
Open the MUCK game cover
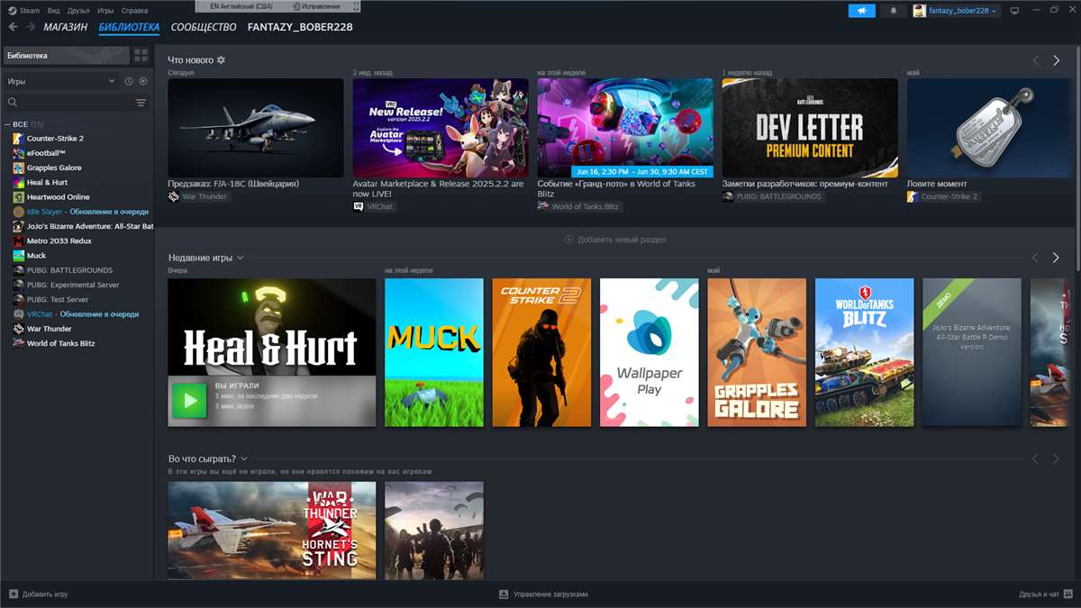[x=434, y=352]
